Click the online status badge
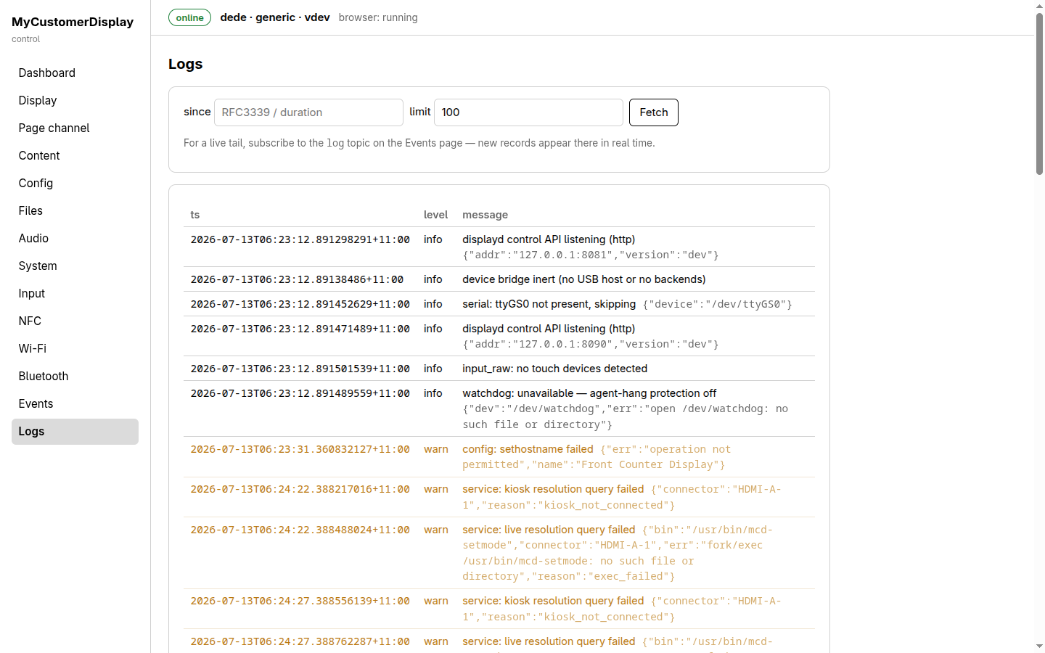1045x653 pixels. click(x=189, y=17)
